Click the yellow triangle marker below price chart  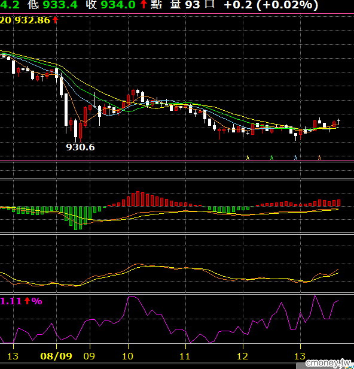[248, 158]
